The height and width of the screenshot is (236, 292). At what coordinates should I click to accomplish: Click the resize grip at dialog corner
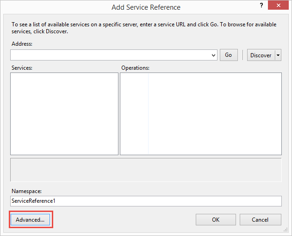click(286, 230)
